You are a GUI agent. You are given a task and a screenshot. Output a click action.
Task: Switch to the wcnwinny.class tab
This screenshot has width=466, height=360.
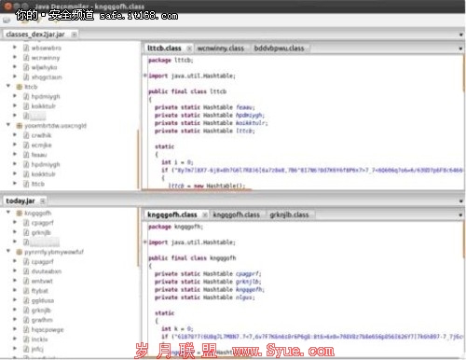(221, 48)
